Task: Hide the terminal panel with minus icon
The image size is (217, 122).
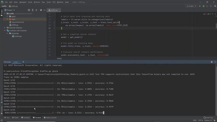Action: (215, 62)
